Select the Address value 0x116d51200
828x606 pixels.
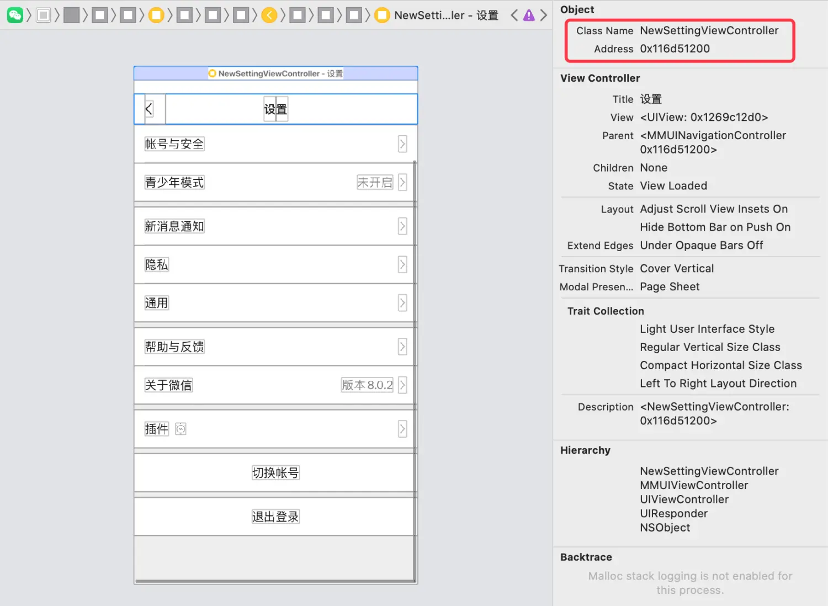675,49
